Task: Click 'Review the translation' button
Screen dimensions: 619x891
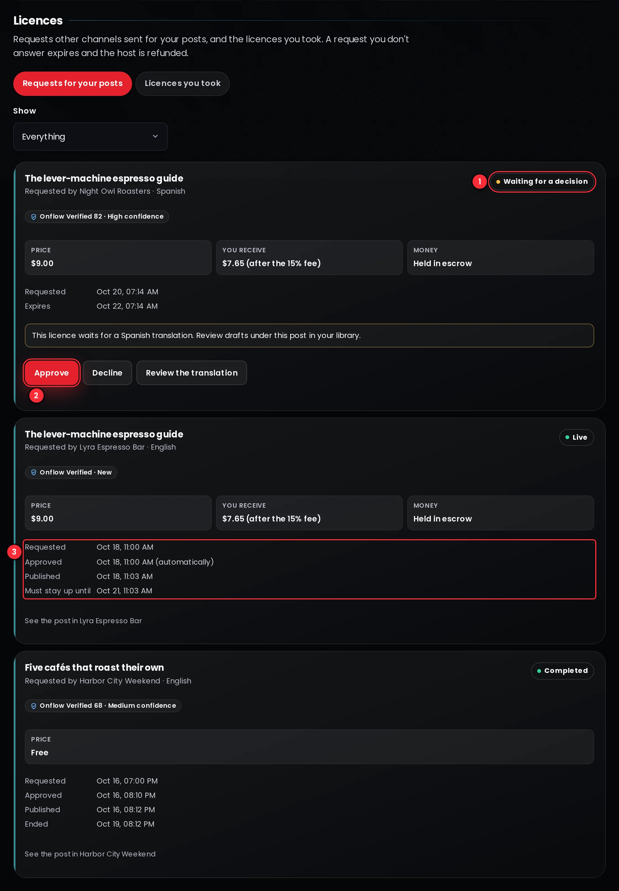Action: tap(192, 373)
